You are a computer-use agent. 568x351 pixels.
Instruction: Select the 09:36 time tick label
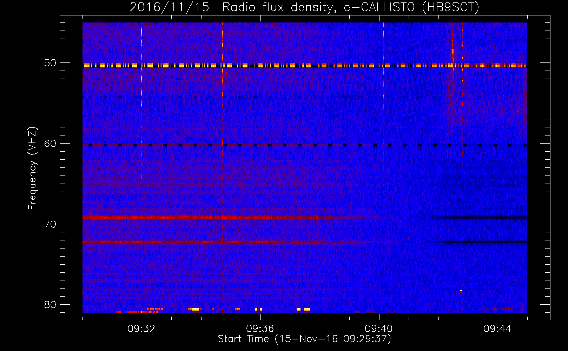[x=260, y=329]
